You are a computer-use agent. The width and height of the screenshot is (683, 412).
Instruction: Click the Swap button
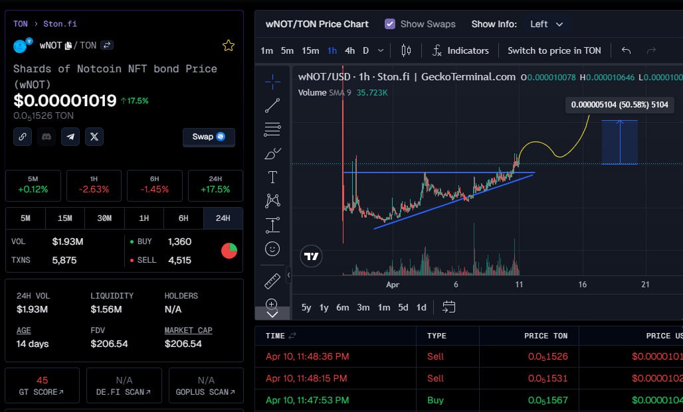pos(209,137)
